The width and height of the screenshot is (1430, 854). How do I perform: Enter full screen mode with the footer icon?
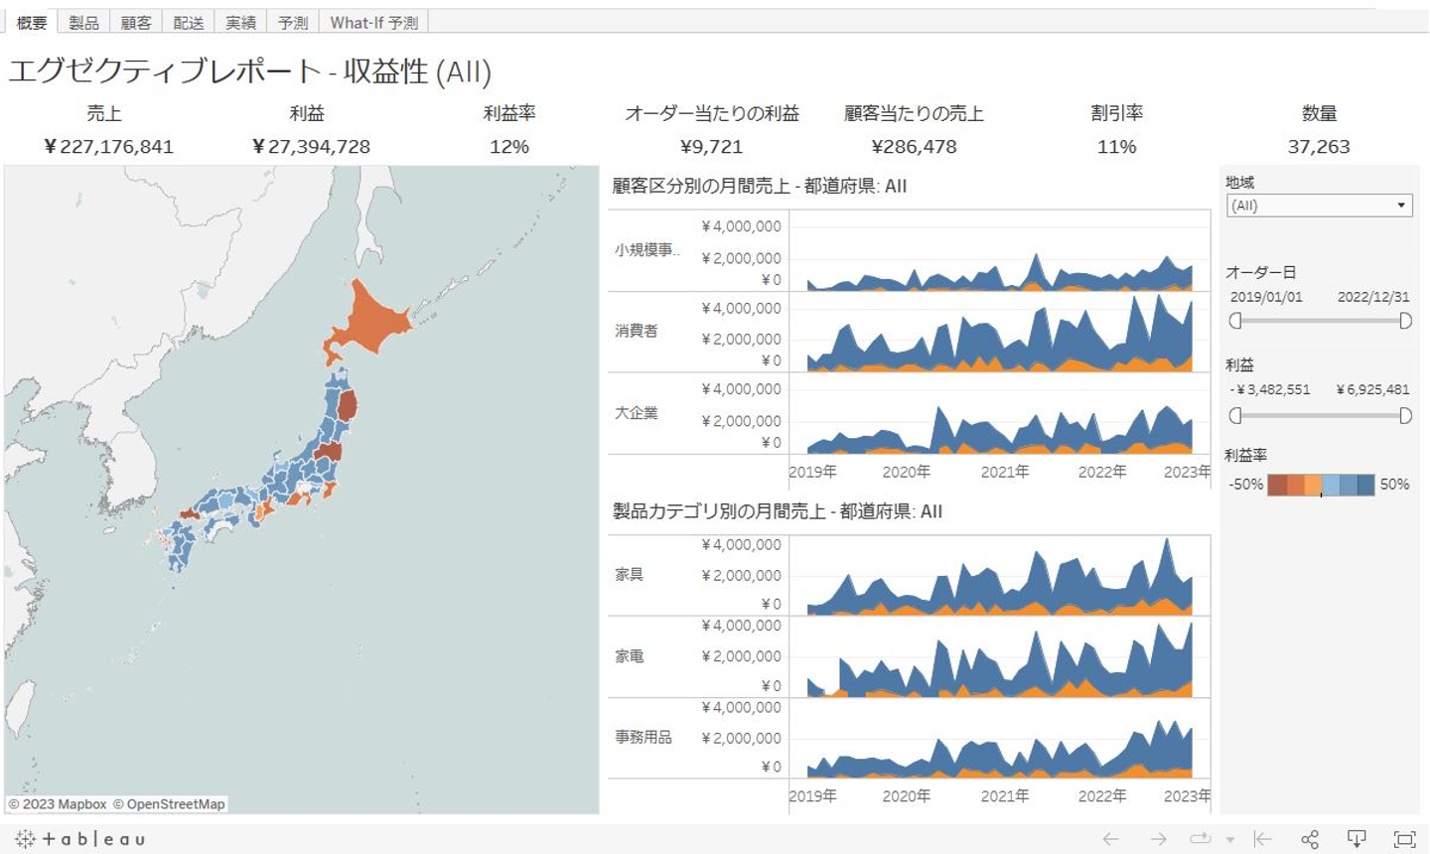(x=1404, y=839)
